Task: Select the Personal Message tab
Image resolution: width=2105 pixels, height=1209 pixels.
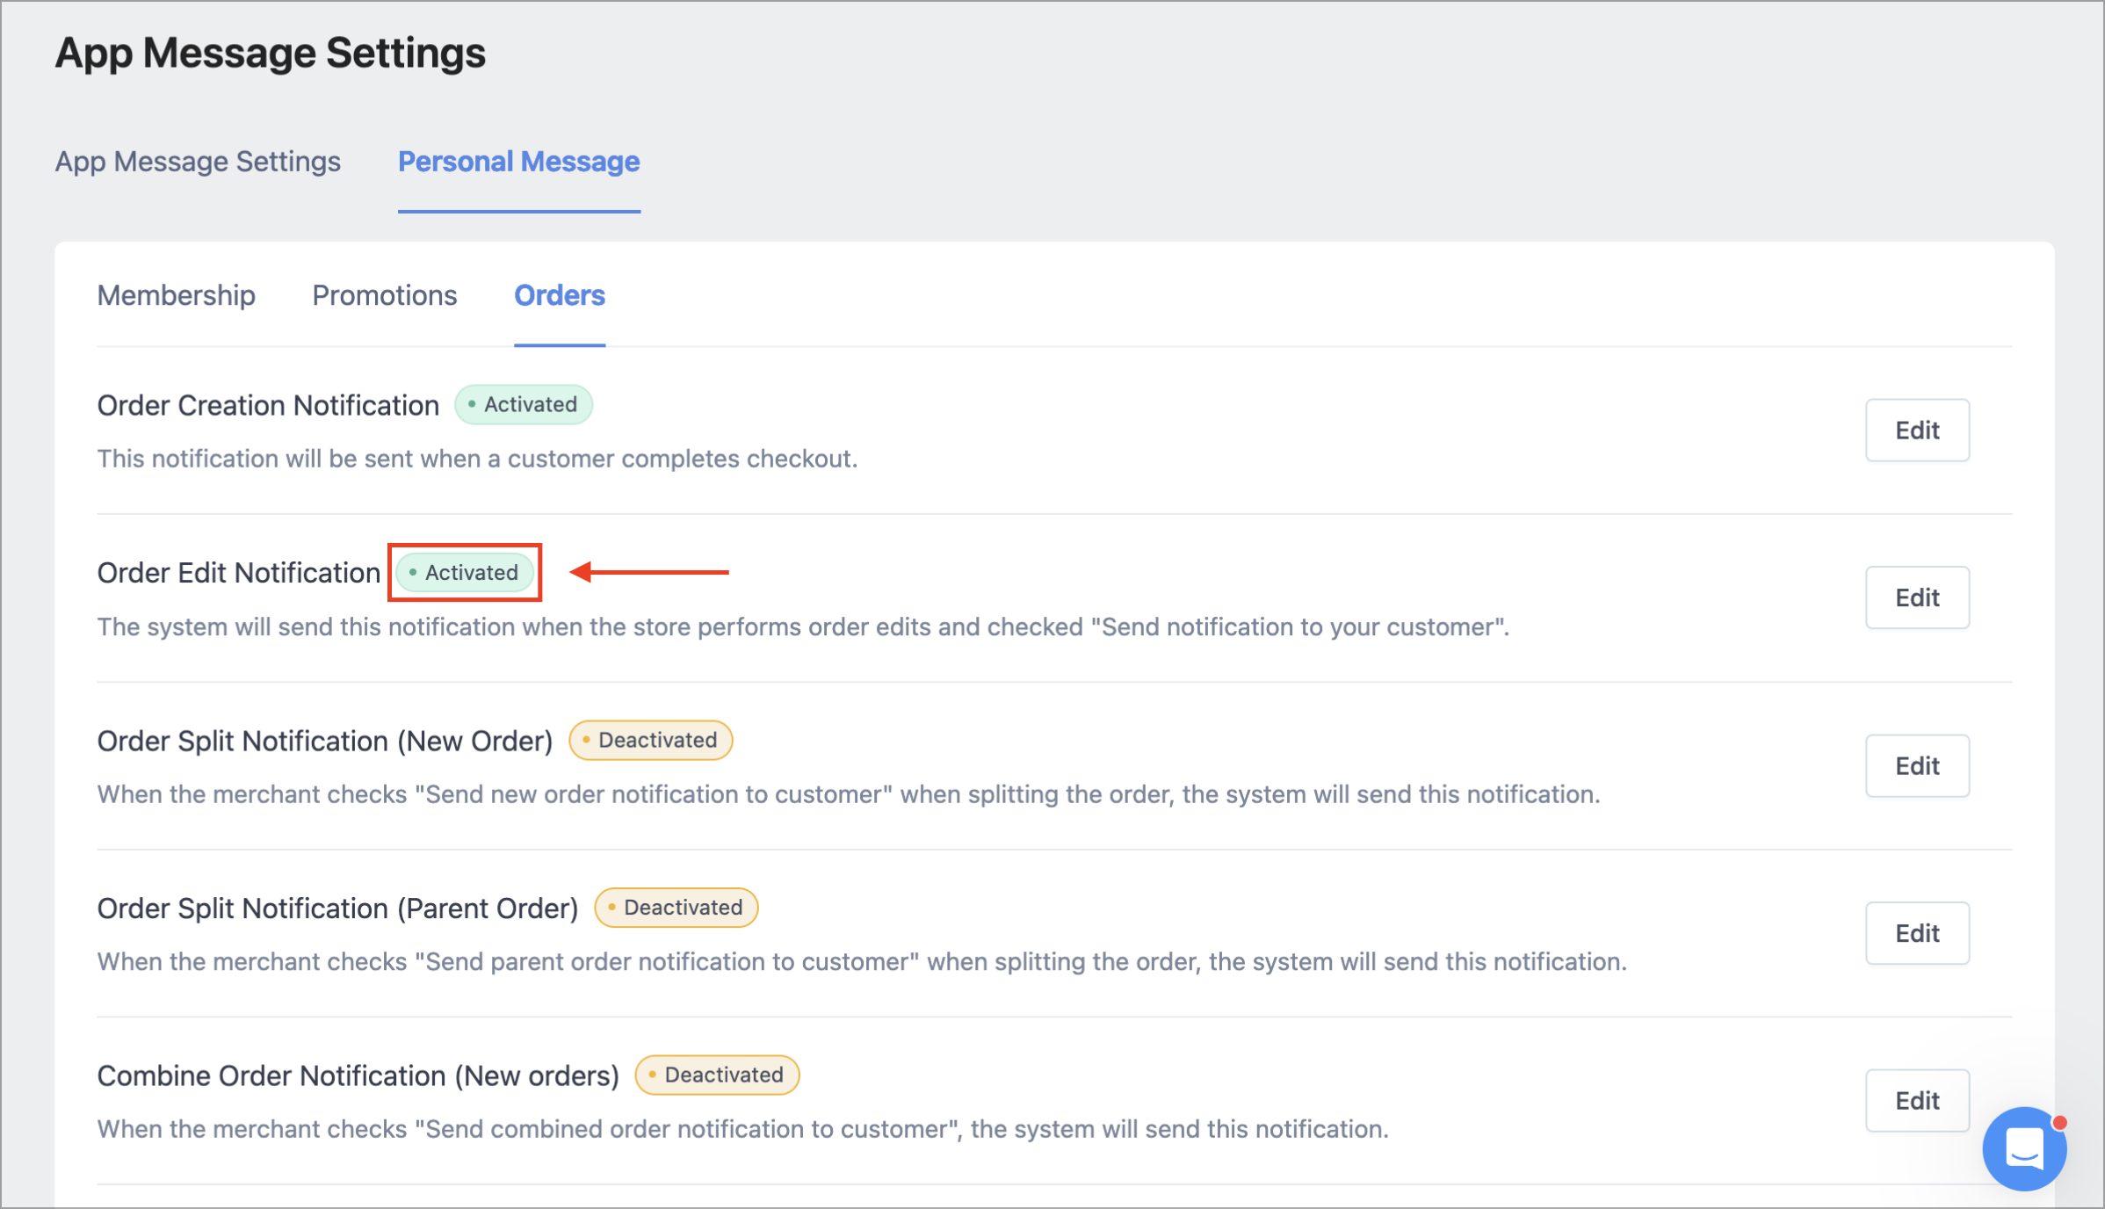Action: click(x=519, y=162)
